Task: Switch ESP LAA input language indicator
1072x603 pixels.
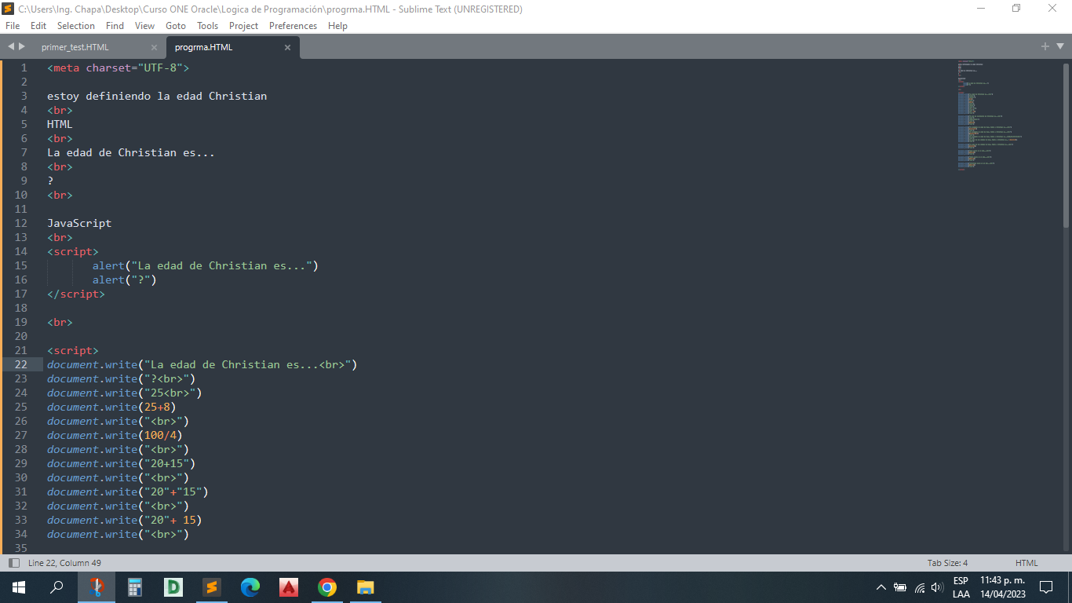Action: (961, 587)
